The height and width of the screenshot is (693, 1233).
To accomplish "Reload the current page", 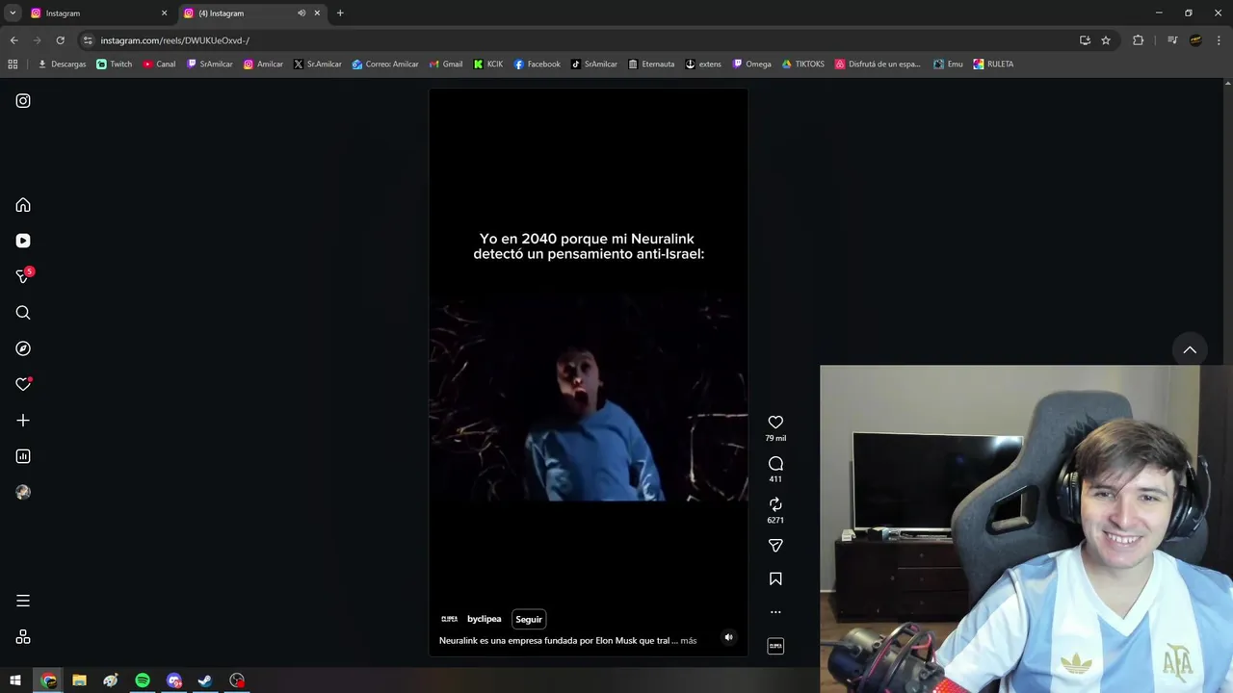I will [60, 40].
